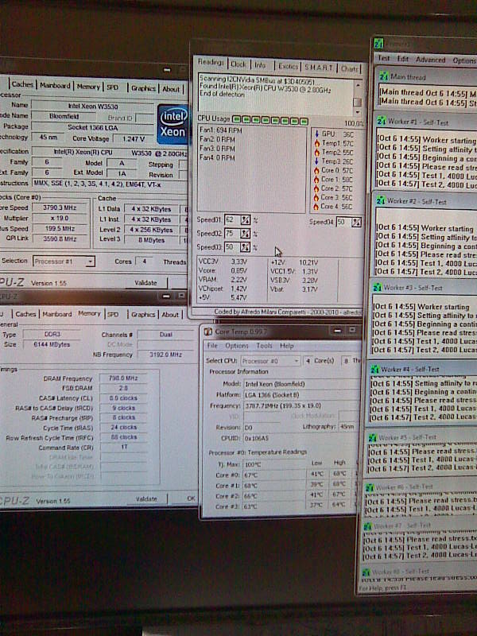The height and width of the screenshot is (636, 477).
Task: Open the Mainboard tab in top CPU-Z window
Action: [x=55, y=85]
